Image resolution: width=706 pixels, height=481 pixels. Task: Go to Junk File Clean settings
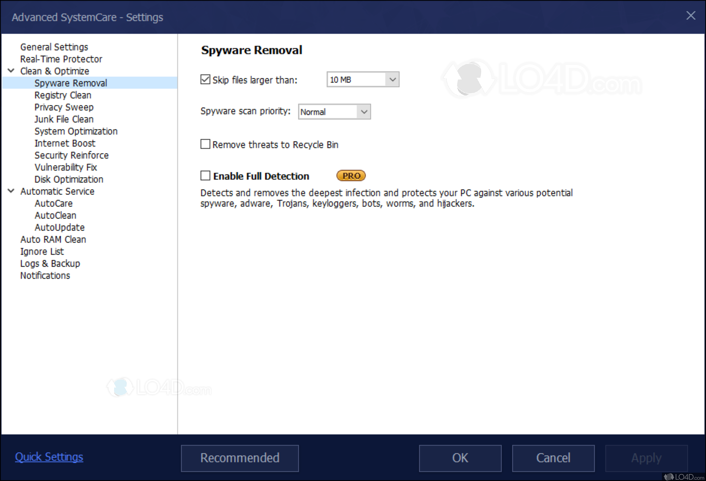[x=64, y=119]
